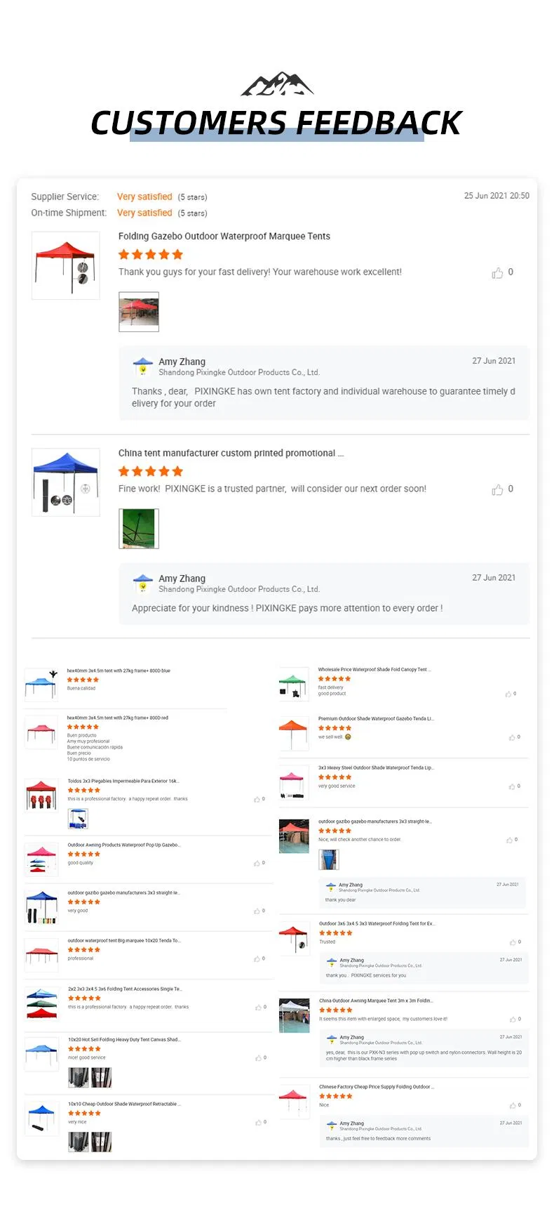Click the thumbs up on China tent manufacturer review
The height and width of the screenshot is (1214, 554).
coord(498,489)
